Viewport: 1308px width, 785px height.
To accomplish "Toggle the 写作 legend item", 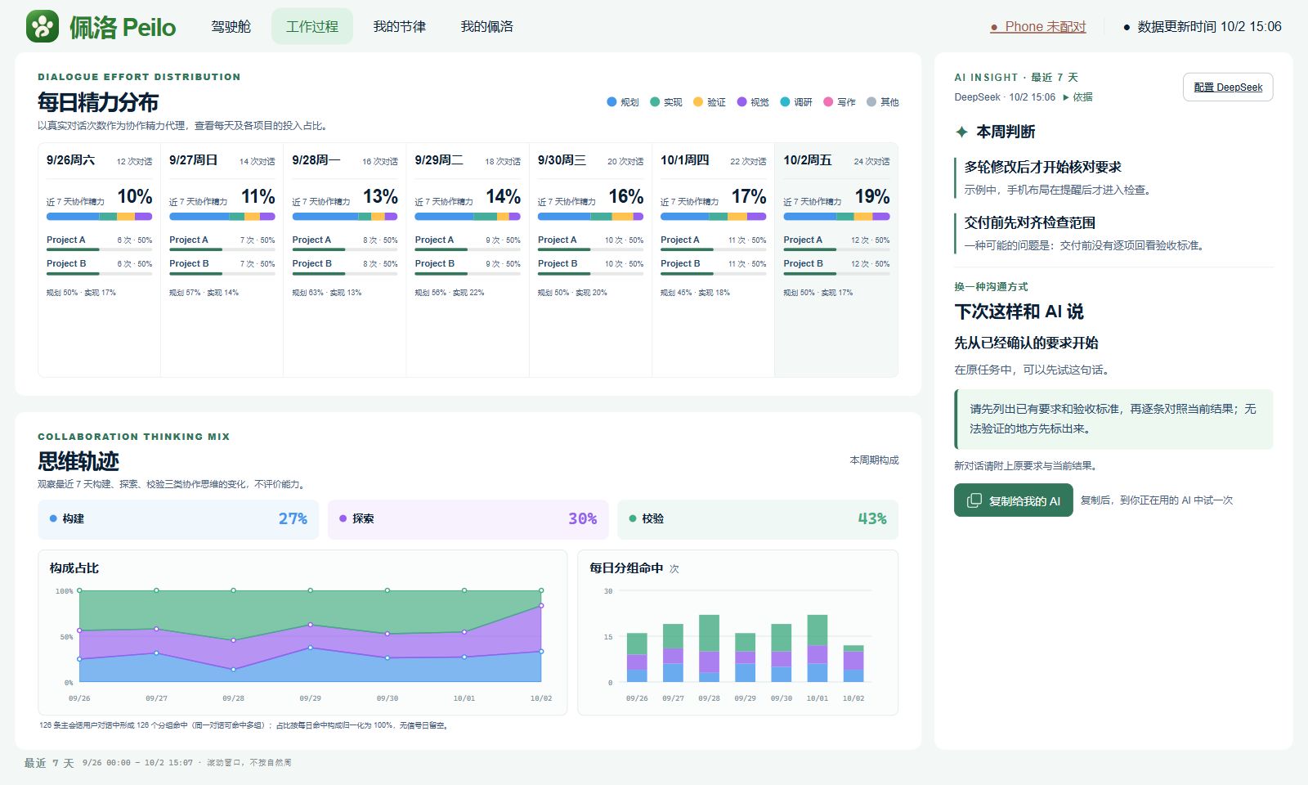I will (x=840, y=102).
